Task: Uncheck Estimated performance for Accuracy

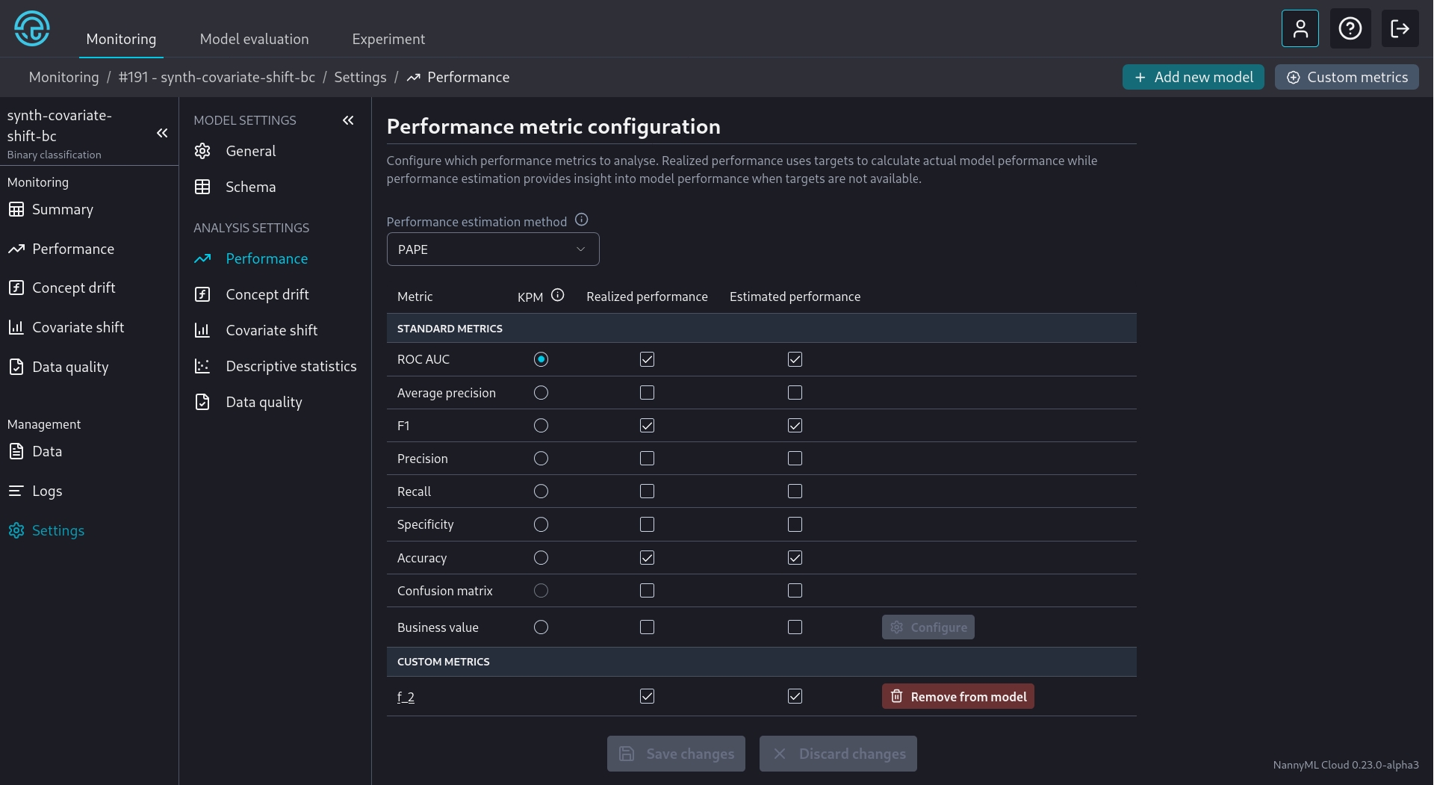Action: point(795,558)
